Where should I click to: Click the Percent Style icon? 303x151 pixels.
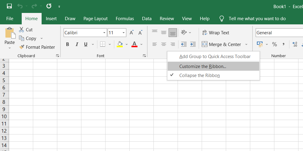click(x=274, y=44)
